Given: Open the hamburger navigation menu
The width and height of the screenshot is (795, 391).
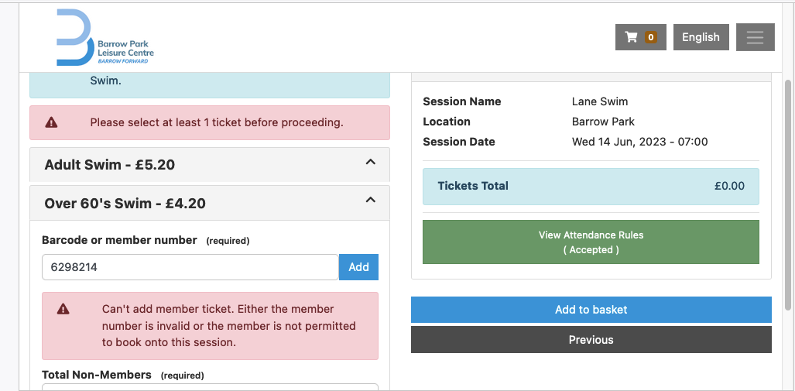Looking at the screenshot, I should [x=755, y=37].
